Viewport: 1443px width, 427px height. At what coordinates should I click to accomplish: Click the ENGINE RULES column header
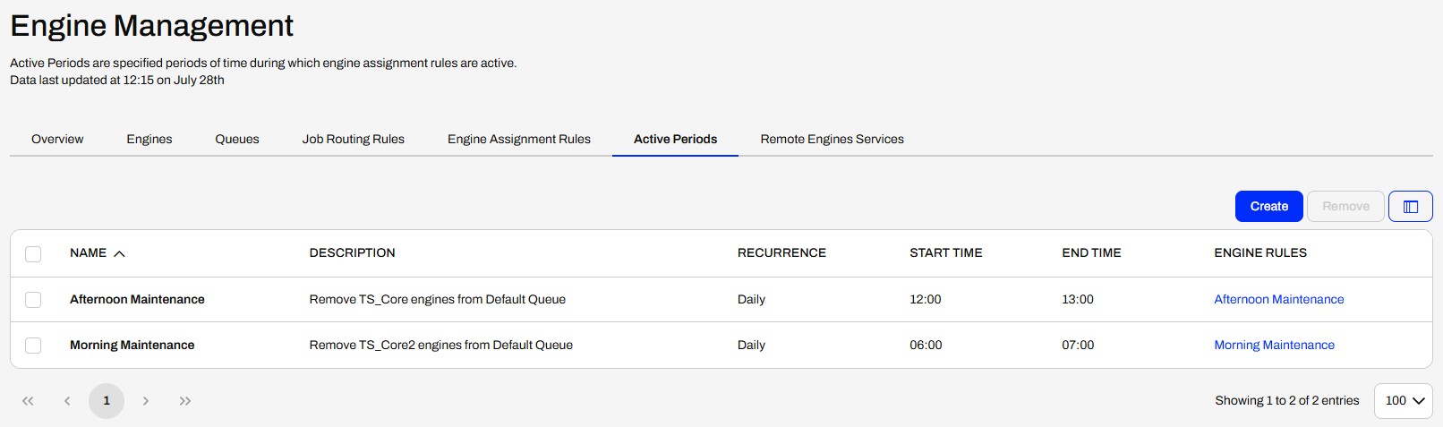1260,253
